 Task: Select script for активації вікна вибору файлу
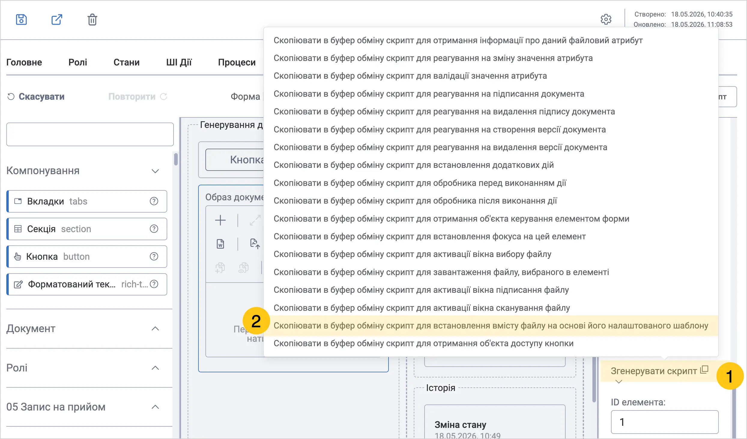click(491, 254)
